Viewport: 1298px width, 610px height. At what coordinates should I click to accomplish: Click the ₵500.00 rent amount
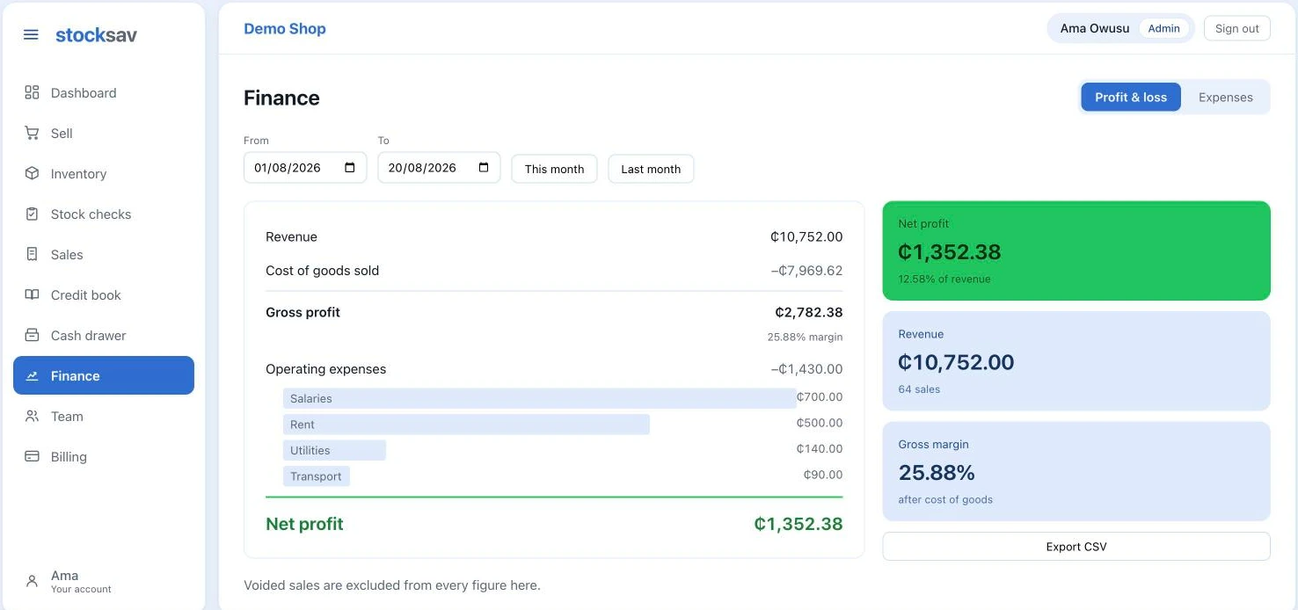(x=820, y=423)
